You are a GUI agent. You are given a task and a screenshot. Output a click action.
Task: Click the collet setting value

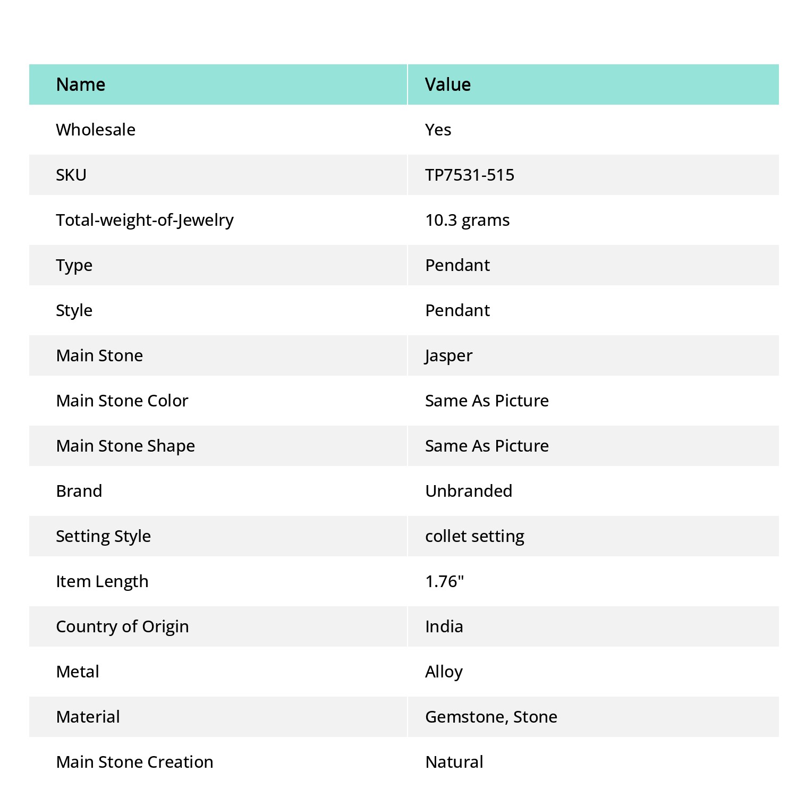tap(474, 537)
